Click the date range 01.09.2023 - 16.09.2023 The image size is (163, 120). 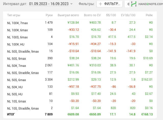[x=49, y=4]
